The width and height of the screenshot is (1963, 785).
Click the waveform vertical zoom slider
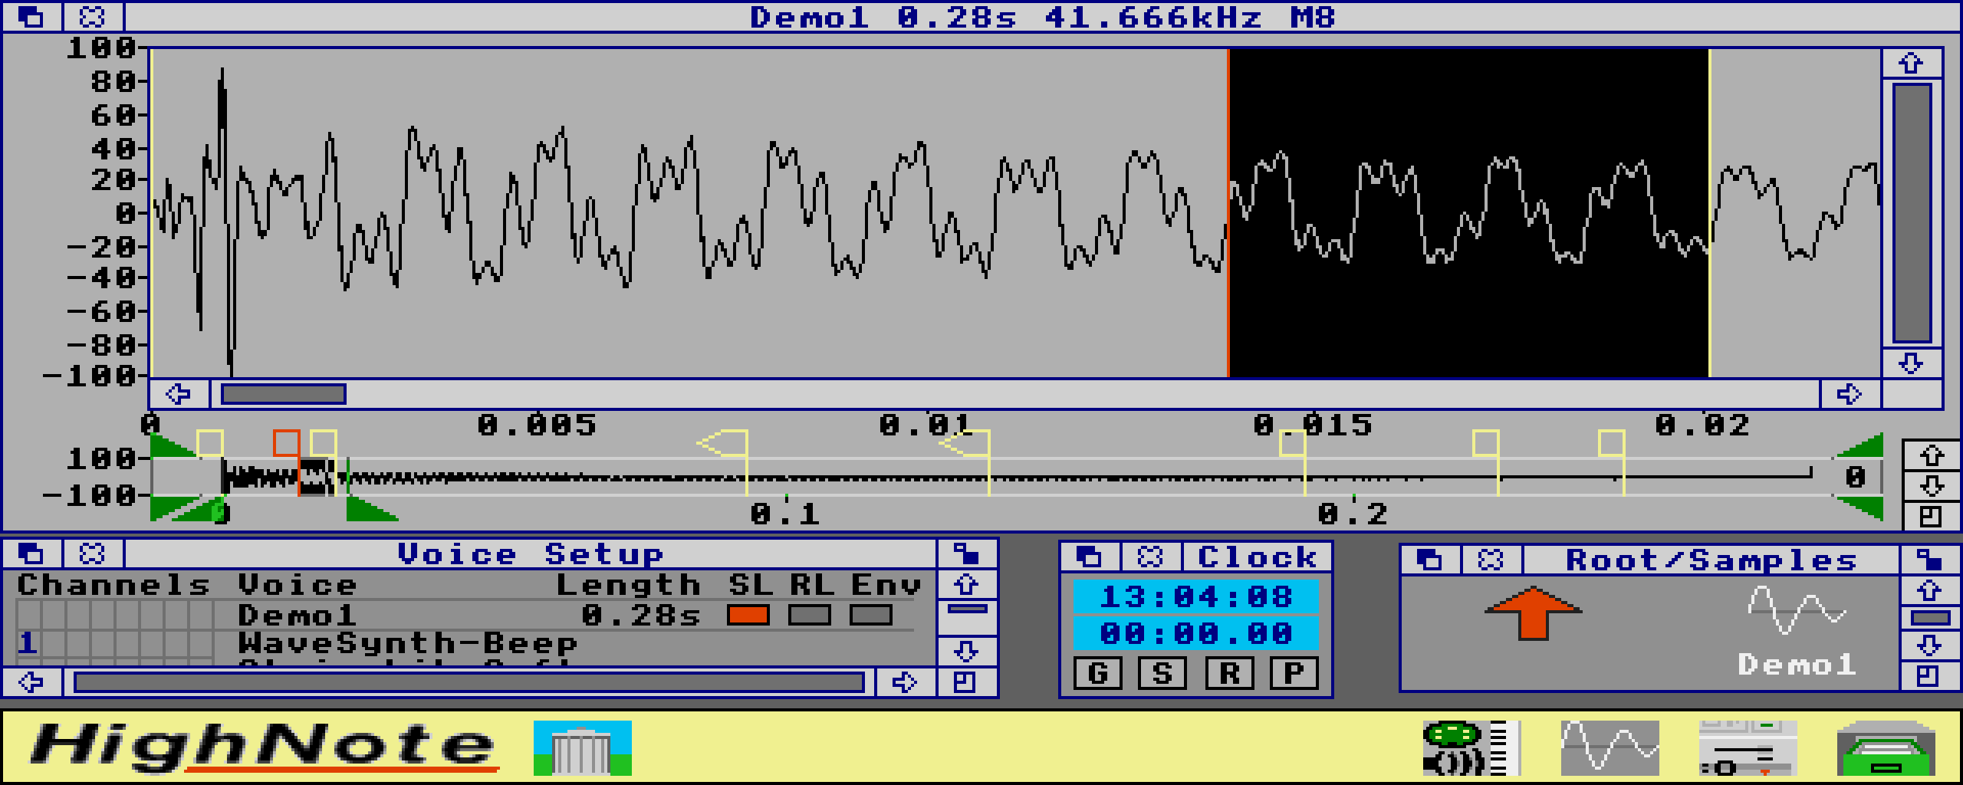pyautogui.click(x=1912, y=213)
